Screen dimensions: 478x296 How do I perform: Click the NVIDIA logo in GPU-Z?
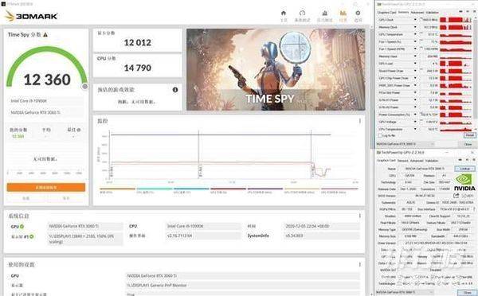tap(464, 182)
